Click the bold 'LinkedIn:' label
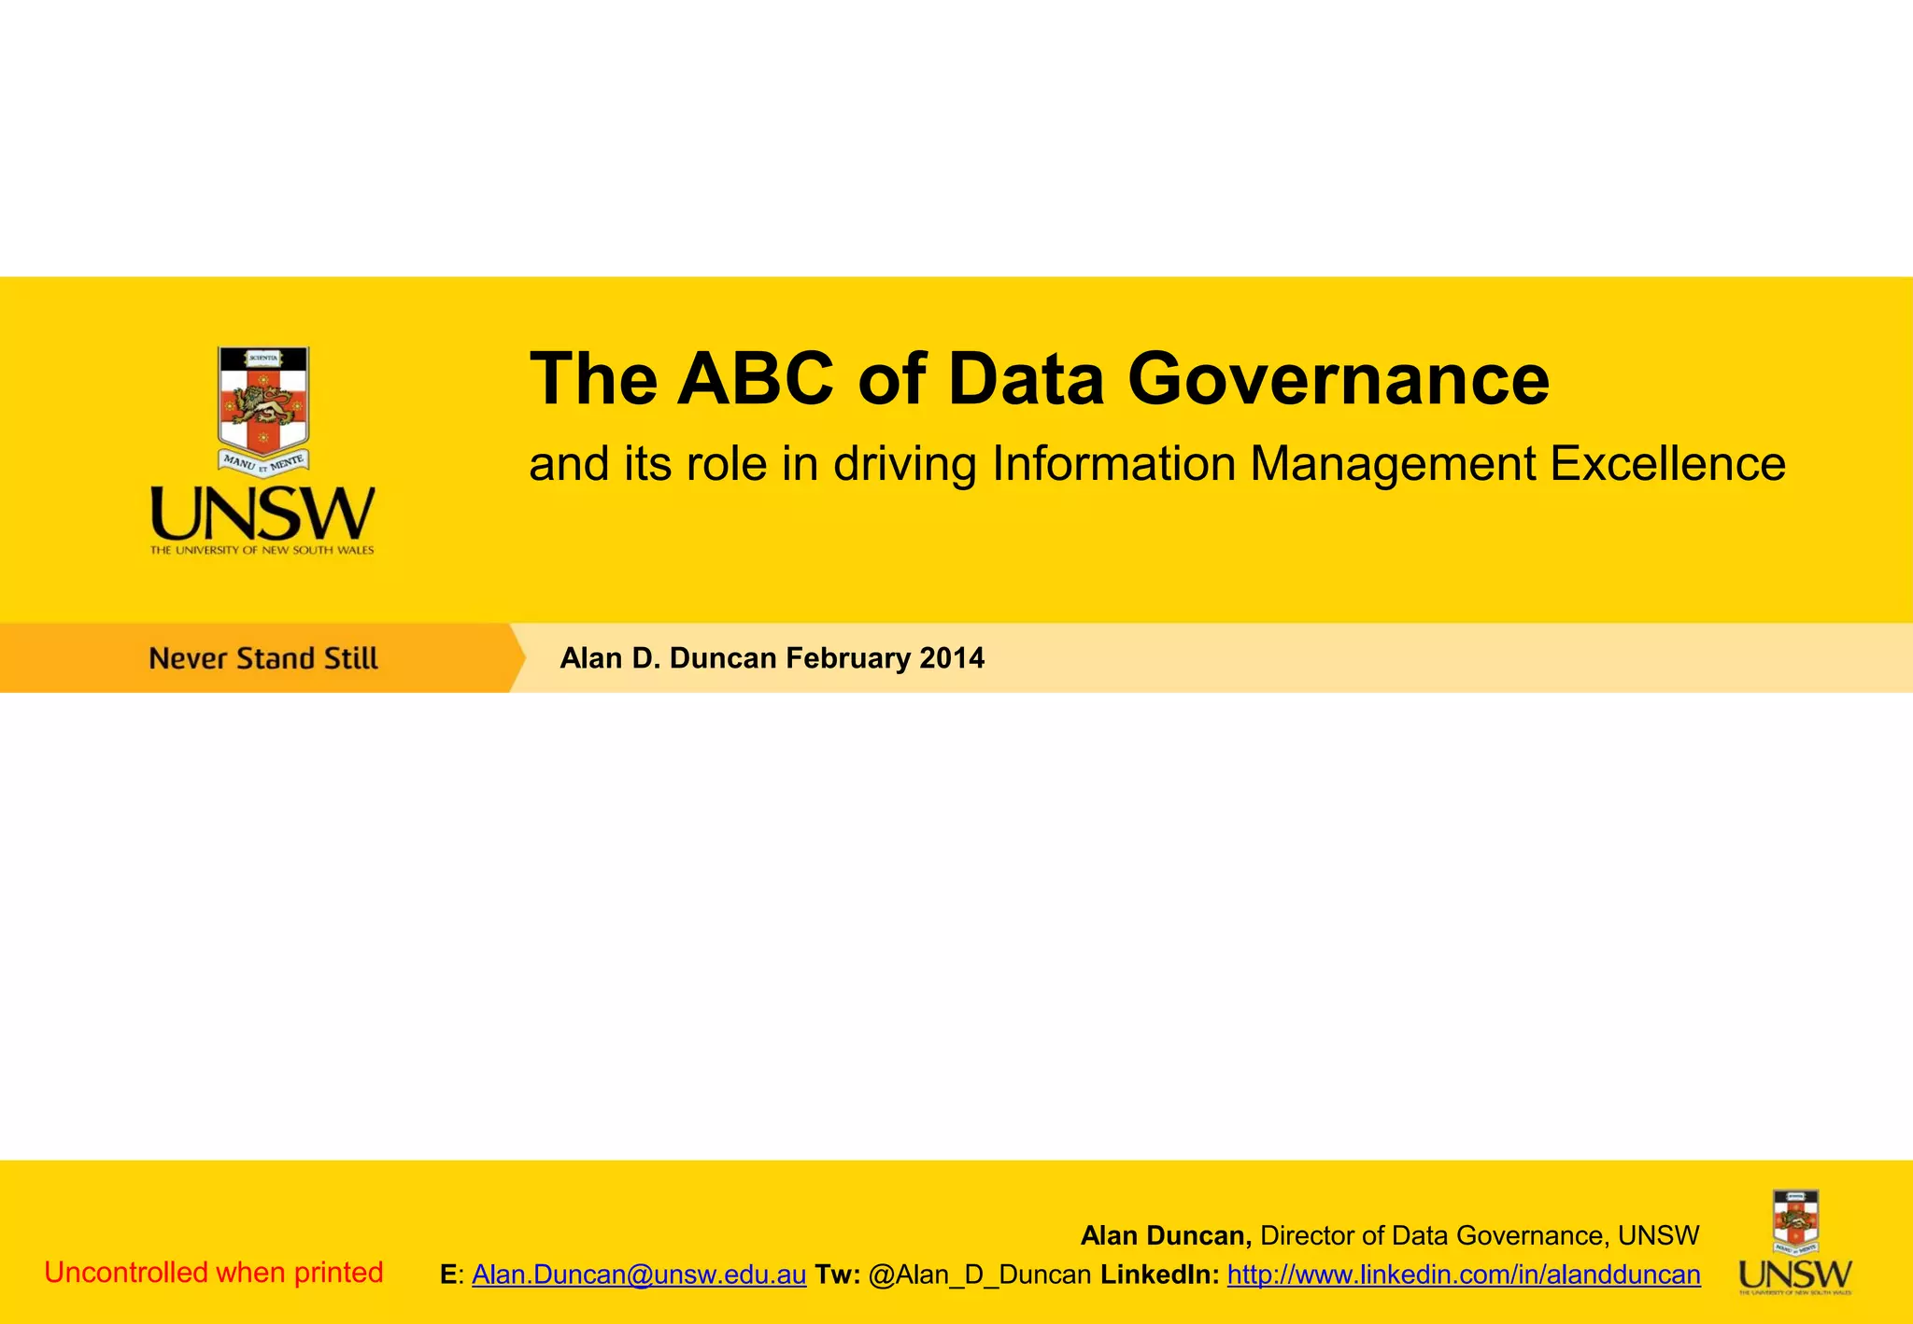Viewport: 1913px width, 1324px height. (1159, 1275)
